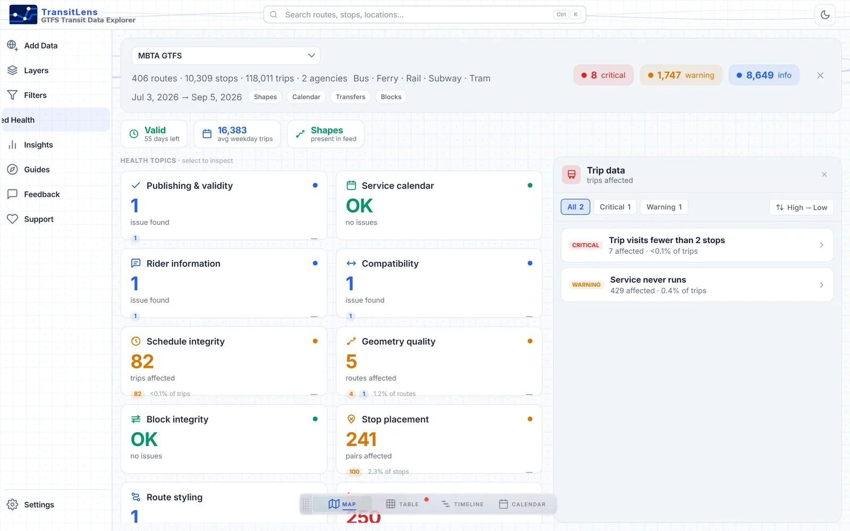Click the Compatibility arrows icon
This screenshot has height=531, width=850.
point(351,263)
